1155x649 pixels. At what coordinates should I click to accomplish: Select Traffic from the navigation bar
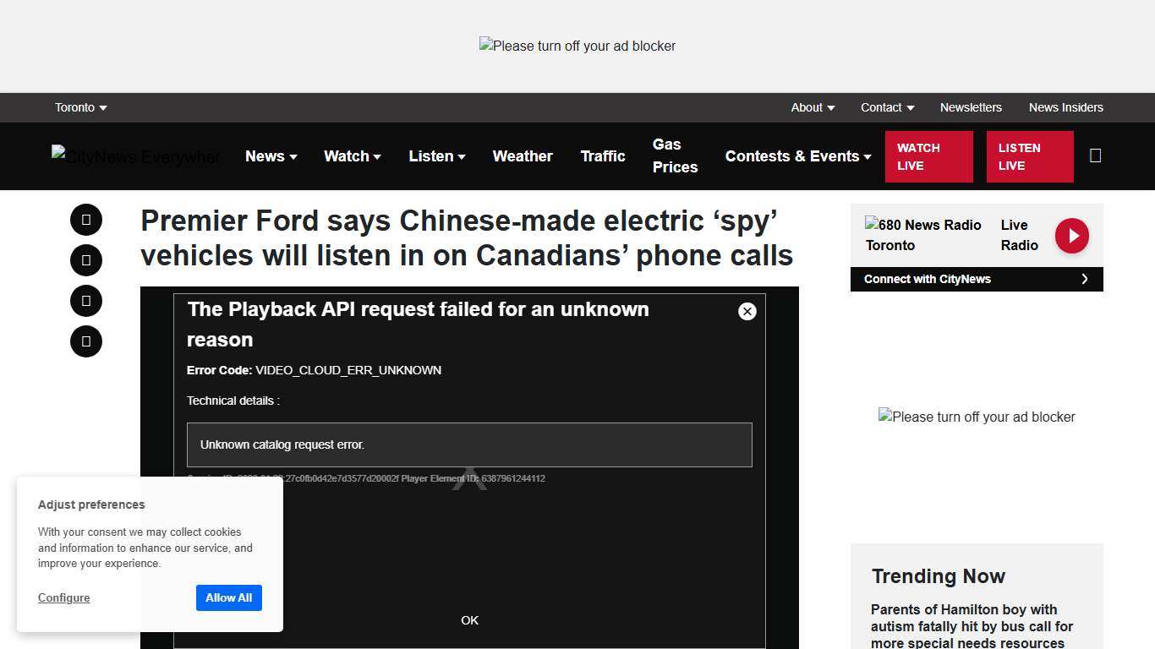[x=602, y=156]
